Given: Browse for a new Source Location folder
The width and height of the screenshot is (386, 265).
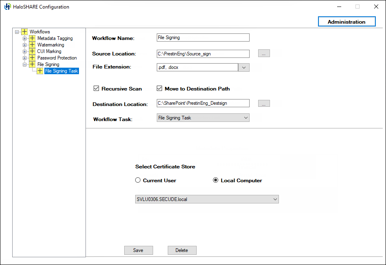Looking at the screenshot, I should (x=263, y=53).
